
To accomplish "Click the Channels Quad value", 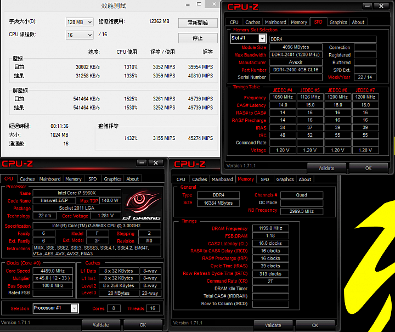I will click(302, 195).
